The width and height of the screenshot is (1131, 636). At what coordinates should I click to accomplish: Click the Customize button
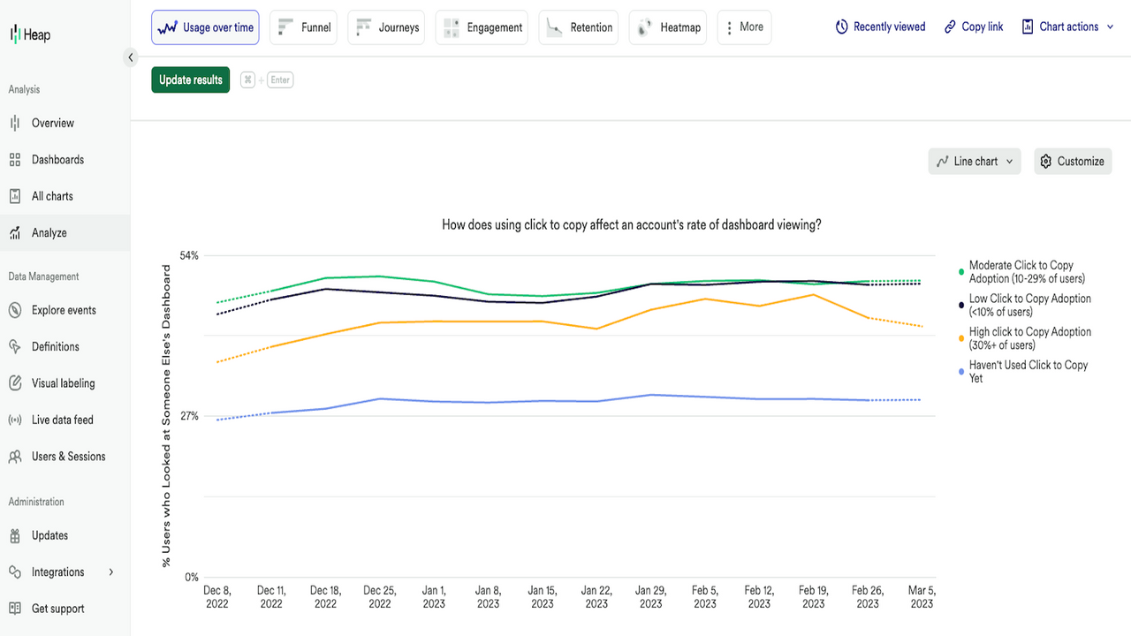(x=1073, y=162)
